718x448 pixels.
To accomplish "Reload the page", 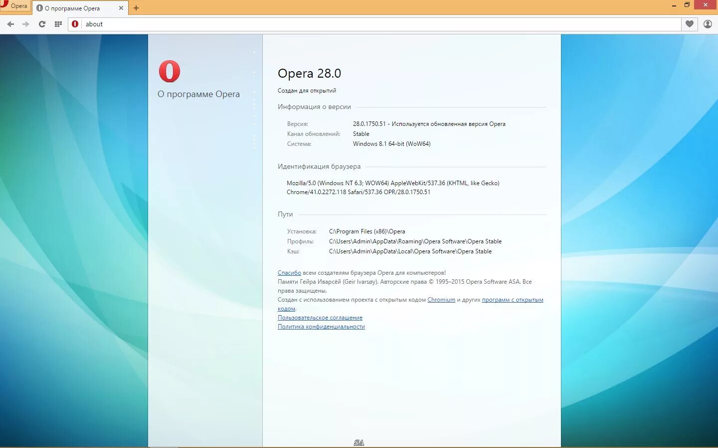I will click(42, 24).
